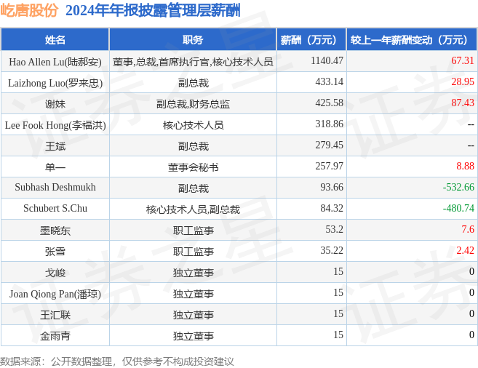Click 职工监事 in the 墨晓东 row
This screenshot has width=478, height=368.
tap(193, 231)
